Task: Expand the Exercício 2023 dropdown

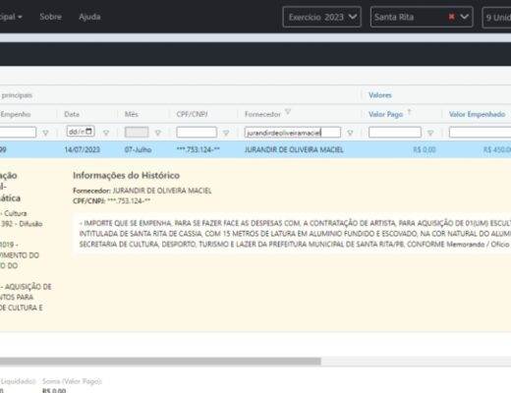Action: click(322, 17)
